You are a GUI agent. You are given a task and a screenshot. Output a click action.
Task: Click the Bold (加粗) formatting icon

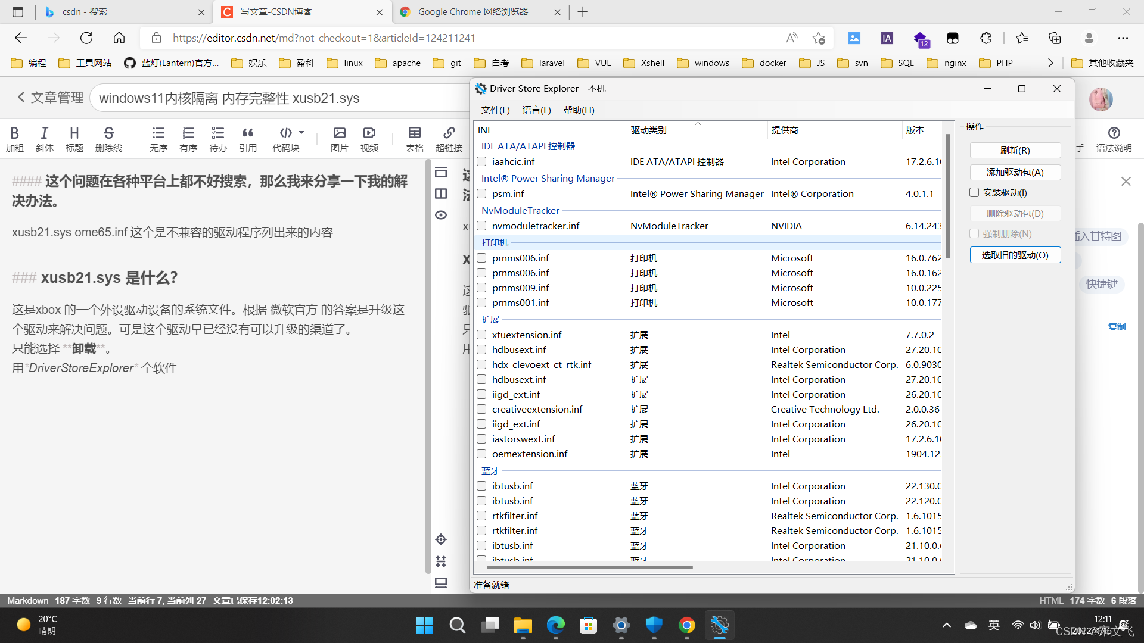(14, 133)
